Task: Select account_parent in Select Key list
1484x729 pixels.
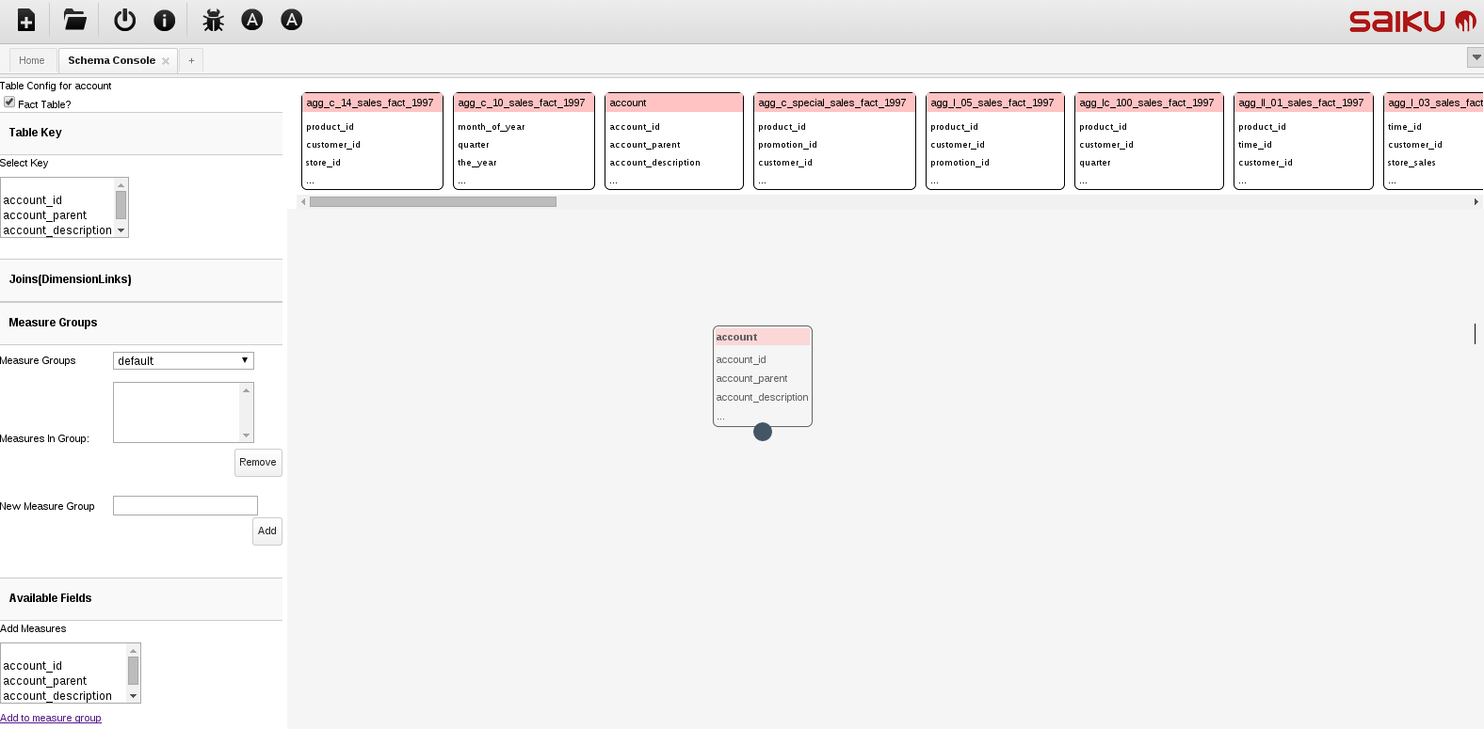Action: pyautogui.click(x=45, y=215)
